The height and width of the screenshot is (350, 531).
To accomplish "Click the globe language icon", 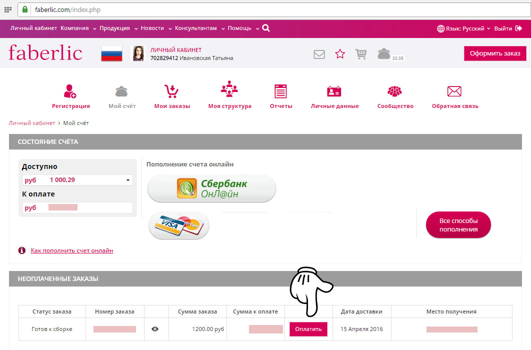I will click(440, 28).
